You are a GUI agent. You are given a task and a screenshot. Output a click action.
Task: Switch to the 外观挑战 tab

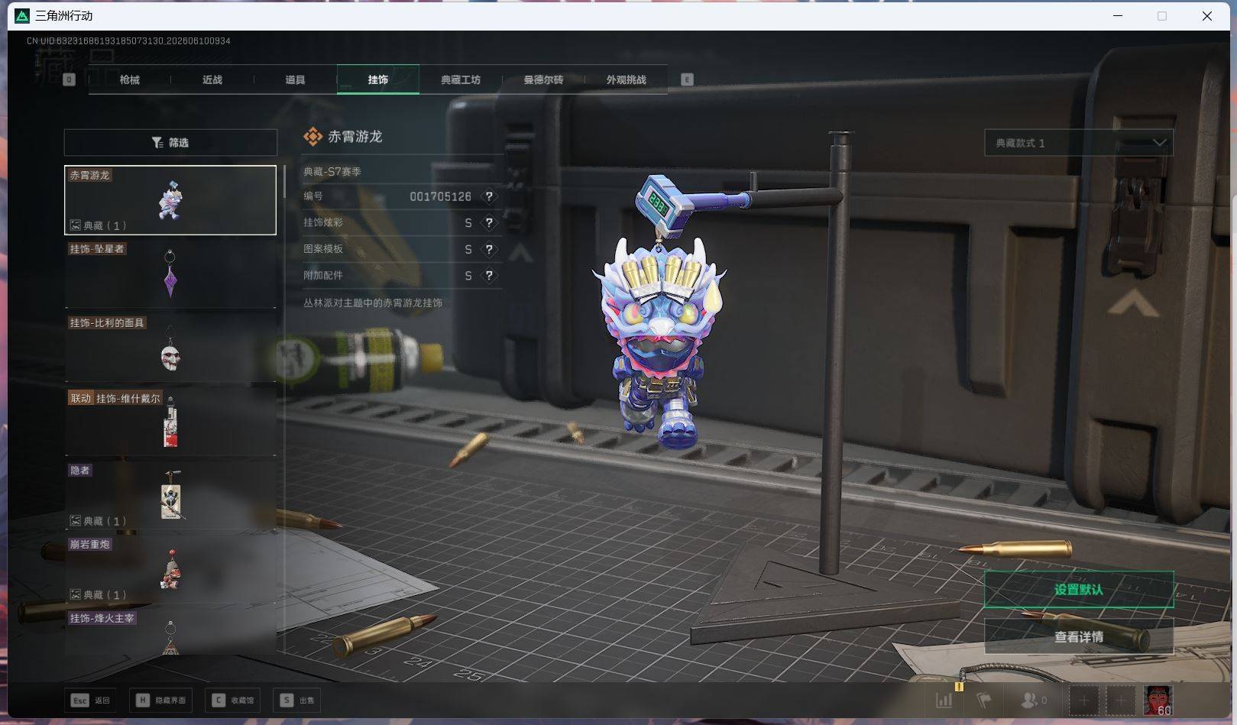[626, 79]
